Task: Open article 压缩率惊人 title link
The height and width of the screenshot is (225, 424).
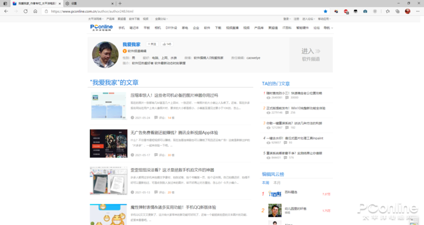Action: pyautogui.click(x=174, y=96)
